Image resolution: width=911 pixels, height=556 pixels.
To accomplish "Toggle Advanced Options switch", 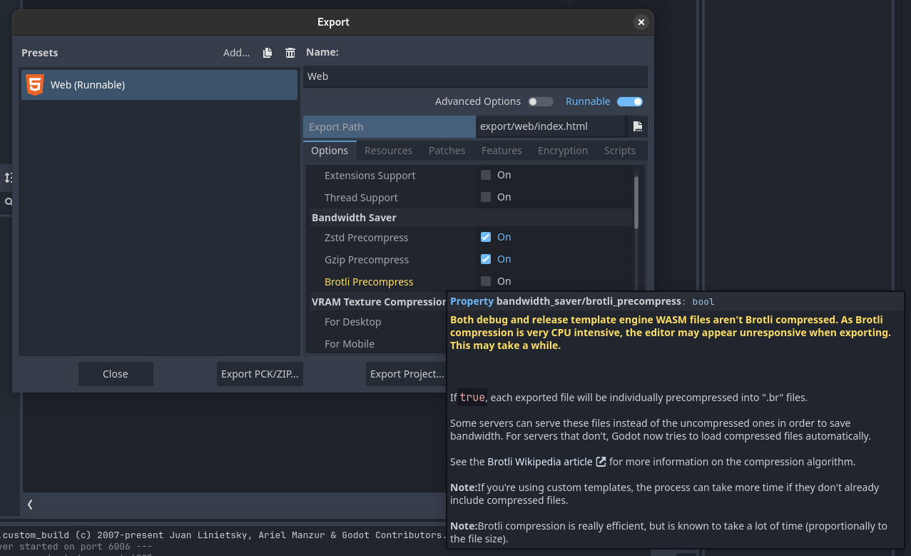I will tap(541, 101).
